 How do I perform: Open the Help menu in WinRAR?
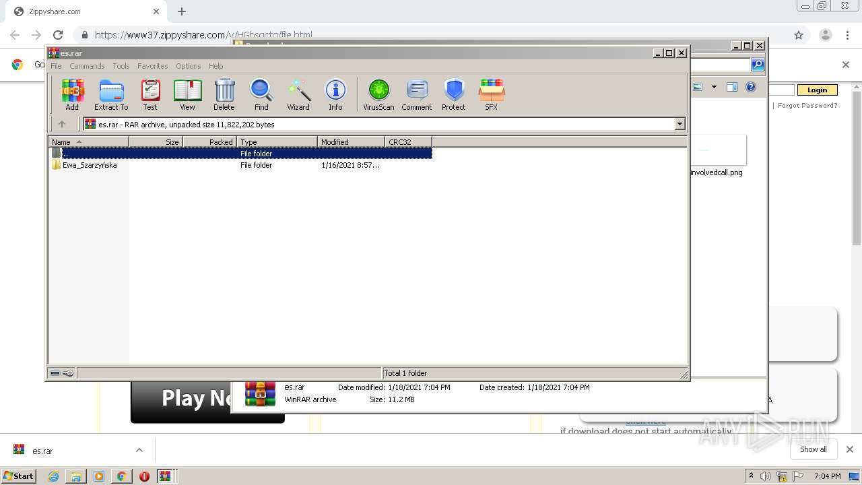215,66
